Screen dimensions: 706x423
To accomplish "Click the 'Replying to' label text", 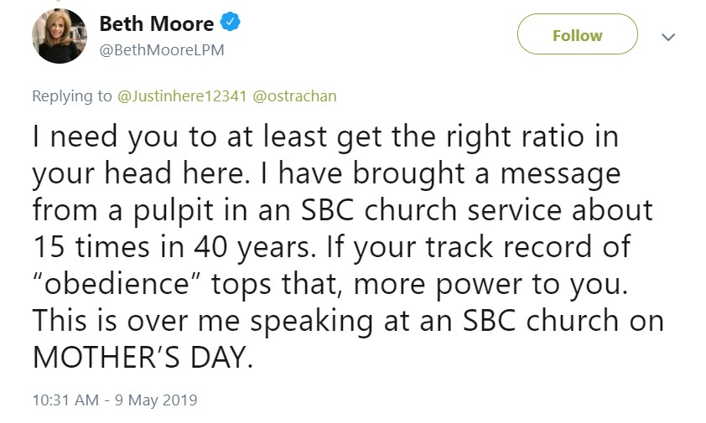I will [71, 95].
